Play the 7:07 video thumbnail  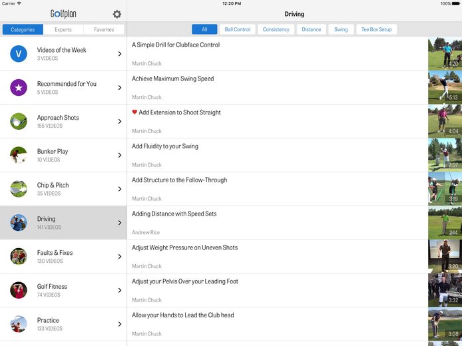click(445, 155)
